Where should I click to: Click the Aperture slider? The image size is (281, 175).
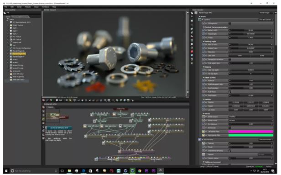(251, 80)
